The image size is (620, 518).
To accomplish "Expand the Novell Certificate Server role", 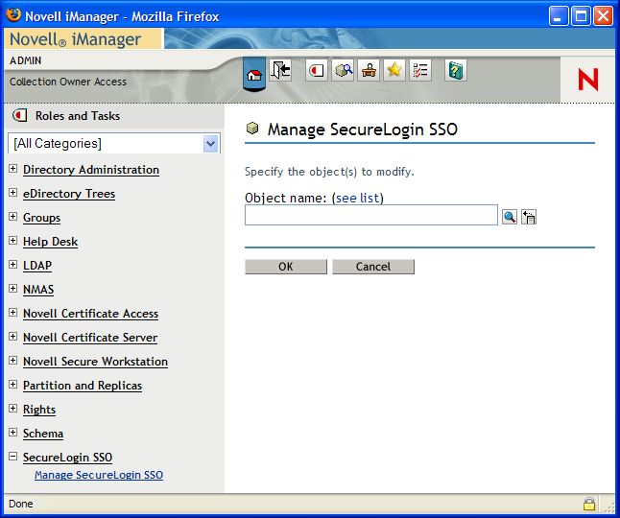I will (x=13, y=337).
